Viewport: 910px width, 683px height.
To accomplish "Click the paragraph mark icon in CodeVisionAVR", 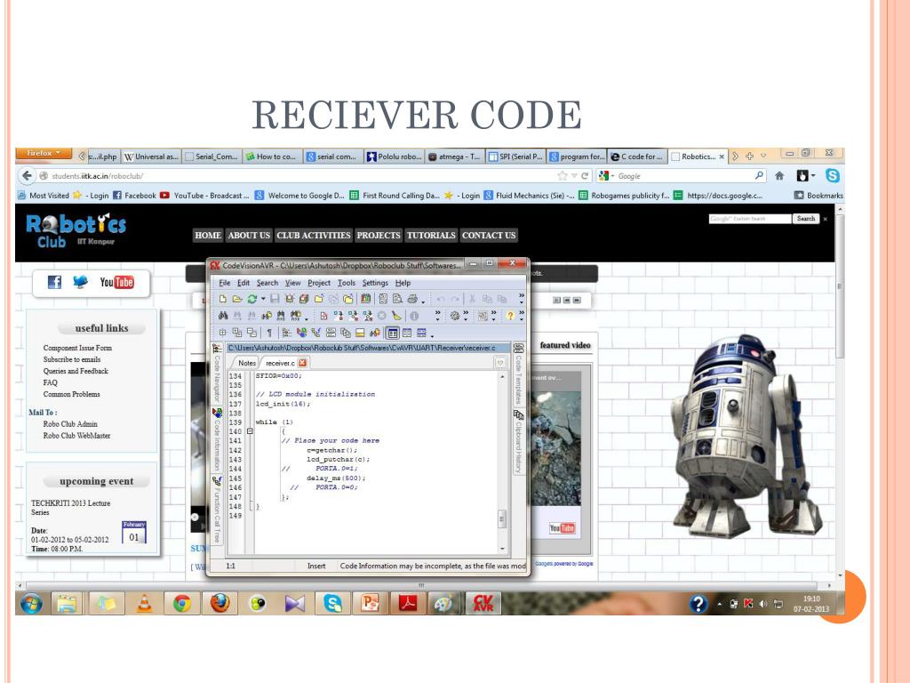I will click(x=269, y=333).
